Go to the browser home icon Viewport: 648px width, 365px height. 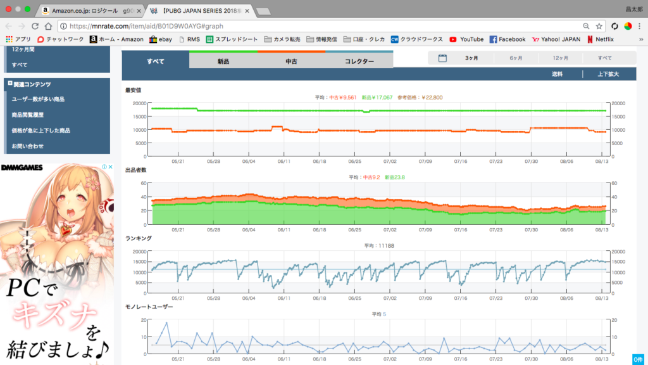tap(48, 26)
